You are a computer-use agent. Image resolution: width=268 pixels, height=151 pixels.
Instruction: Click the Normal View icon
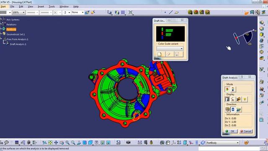click(79, 143)
